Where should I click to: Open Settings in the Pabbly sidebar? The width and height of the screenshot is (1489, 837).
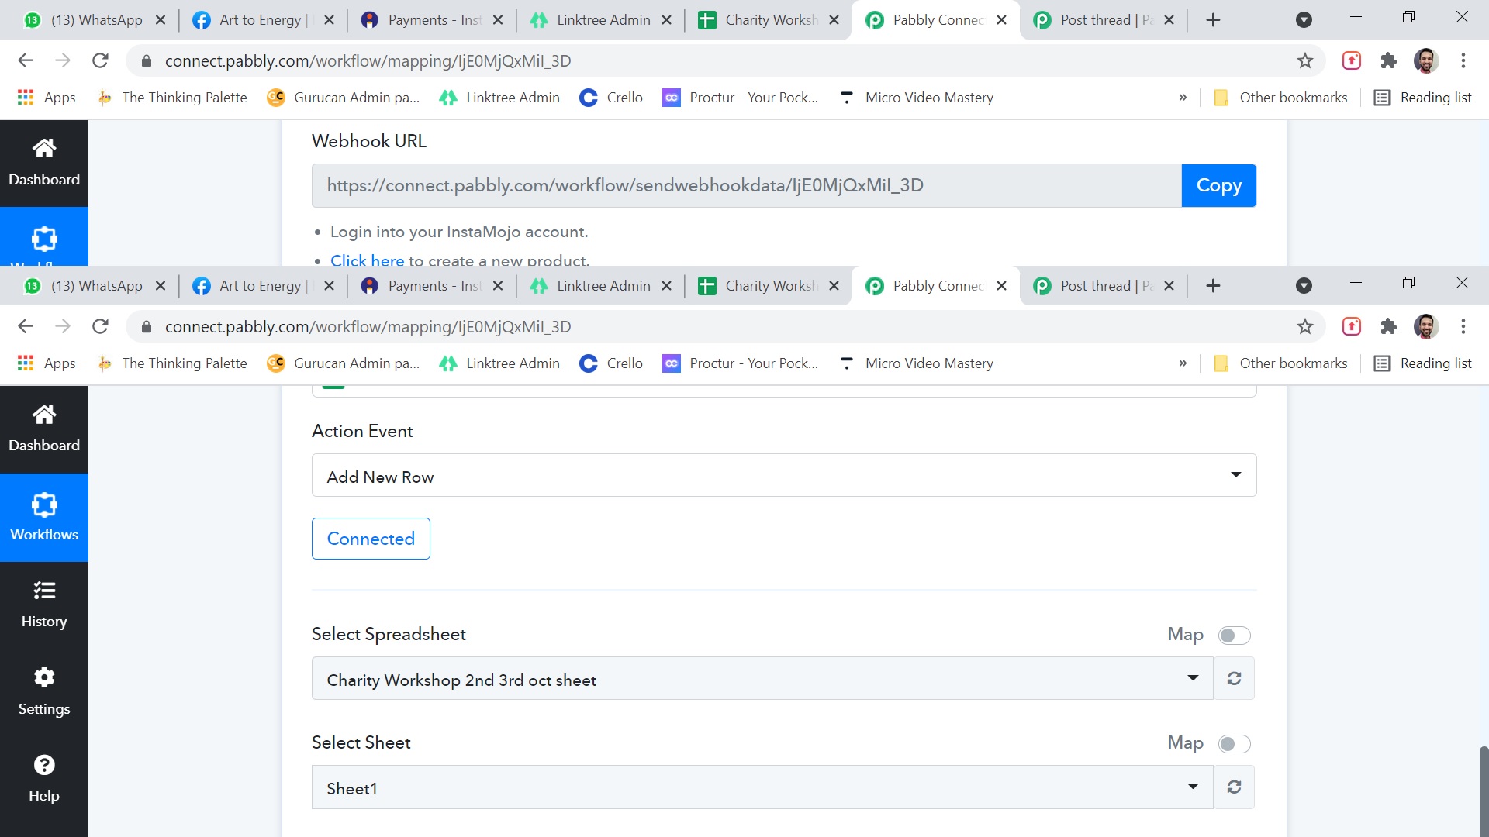click(44, 692)
